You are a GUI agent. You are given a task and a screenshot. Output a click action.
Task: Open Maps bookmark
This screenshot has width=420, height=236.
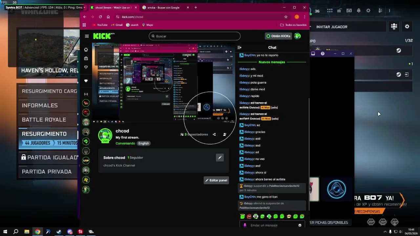pyautogui.click(x=147, y=25)
